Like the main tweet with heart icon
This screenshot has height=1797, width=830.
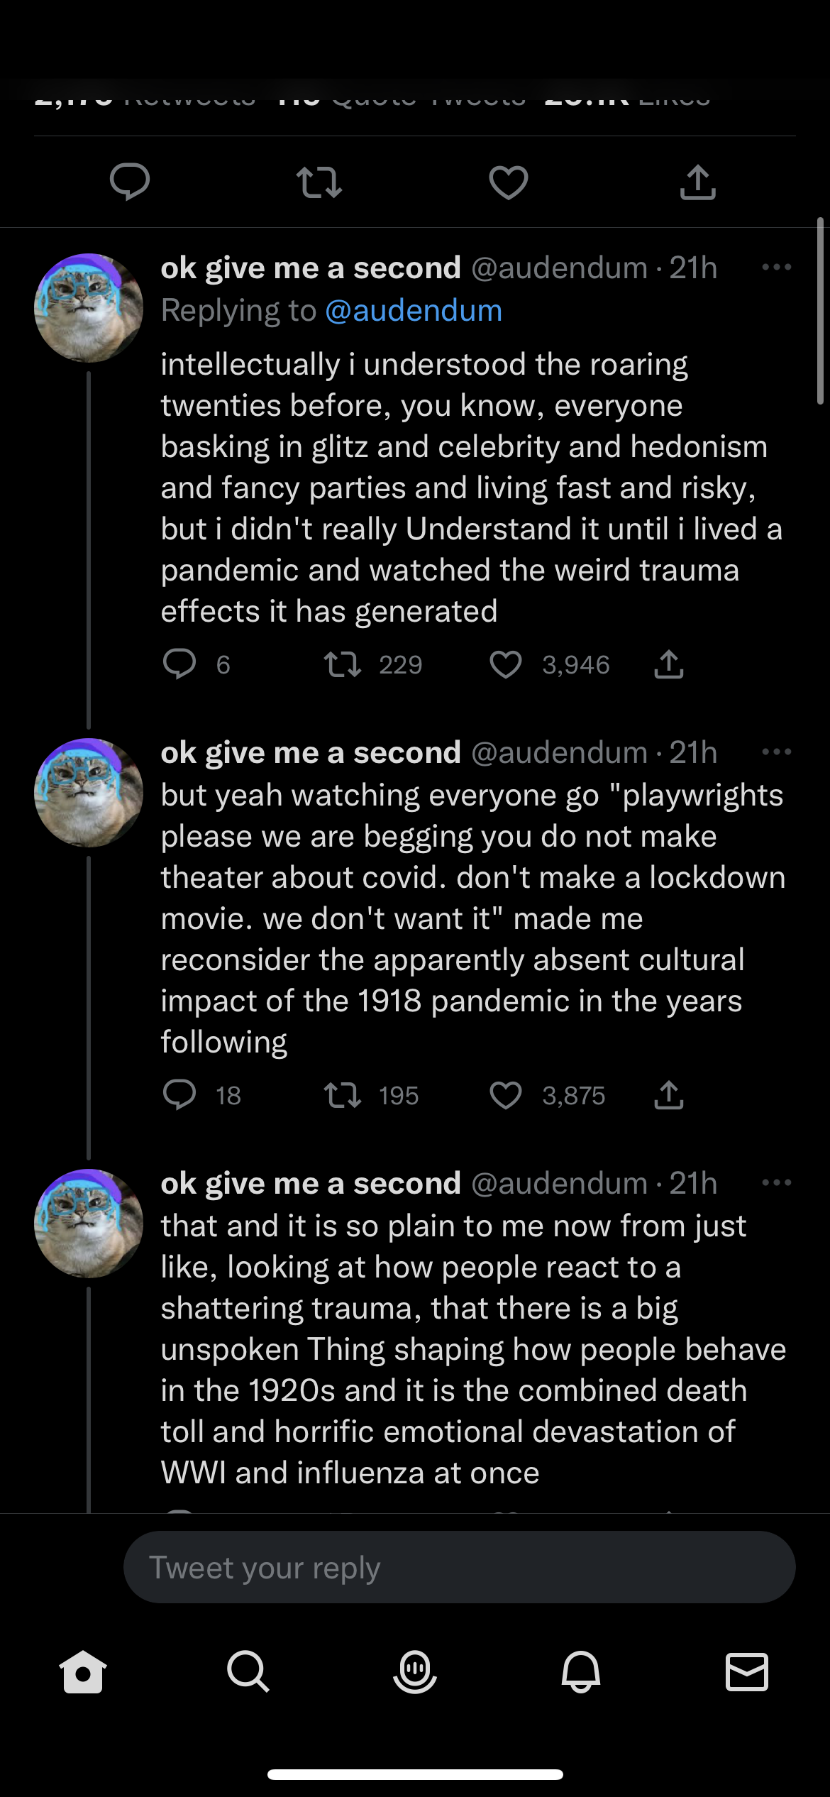[509, 182]
